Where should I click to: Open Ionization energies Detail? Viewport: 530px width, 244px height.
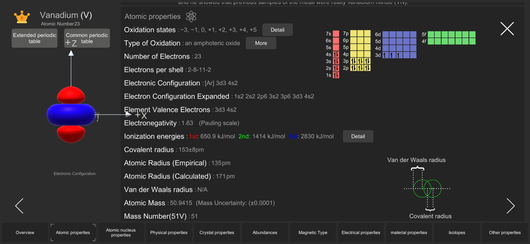pyautogui.click(x=358, y=136)
